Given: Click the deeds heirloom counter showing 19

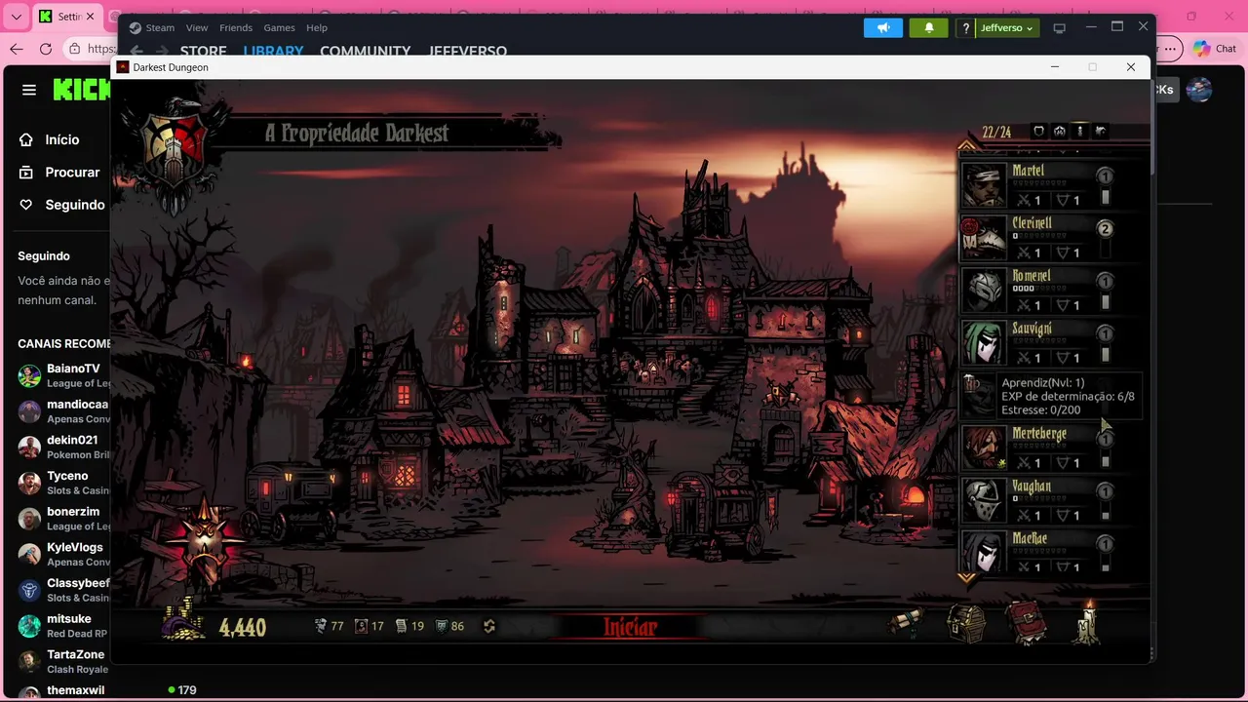Looking at the screenshot, I should (409, 626).
